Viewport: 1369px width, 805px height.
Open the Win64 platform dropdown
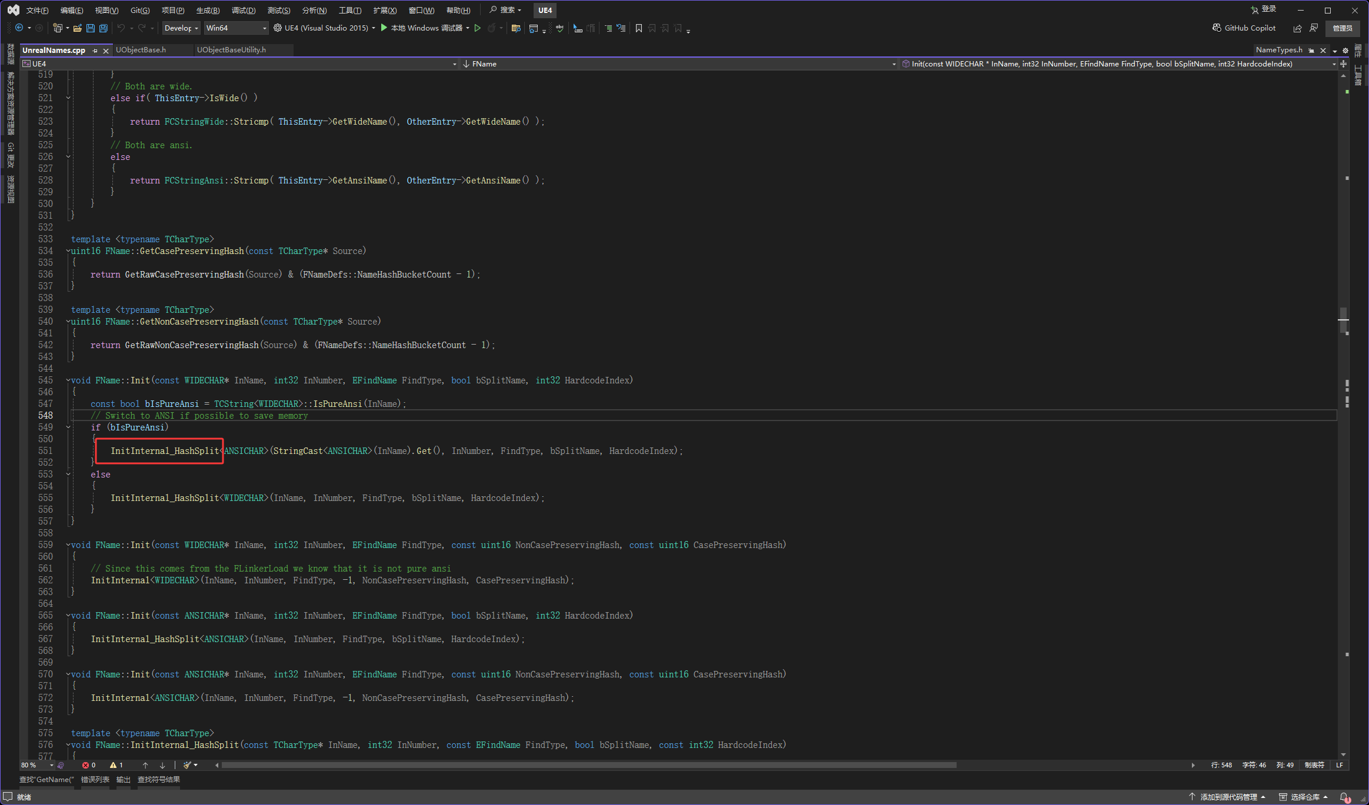pyautogui.click(x=236, y=28)
